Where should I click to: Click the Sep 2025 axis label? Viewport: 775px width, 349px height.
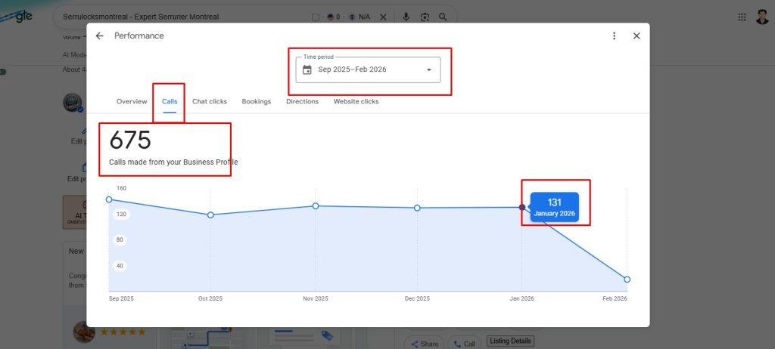coord(121,298)
